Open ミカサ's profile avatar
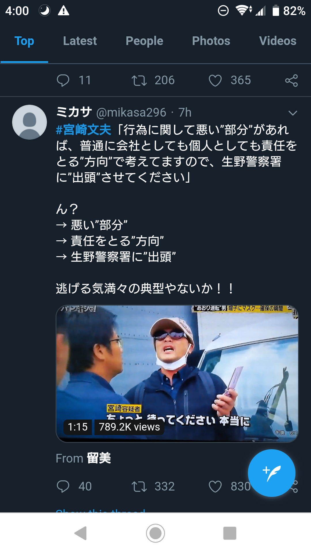Image resolution: width=311 pixels, height=554 pixels. tap(29, 122)
